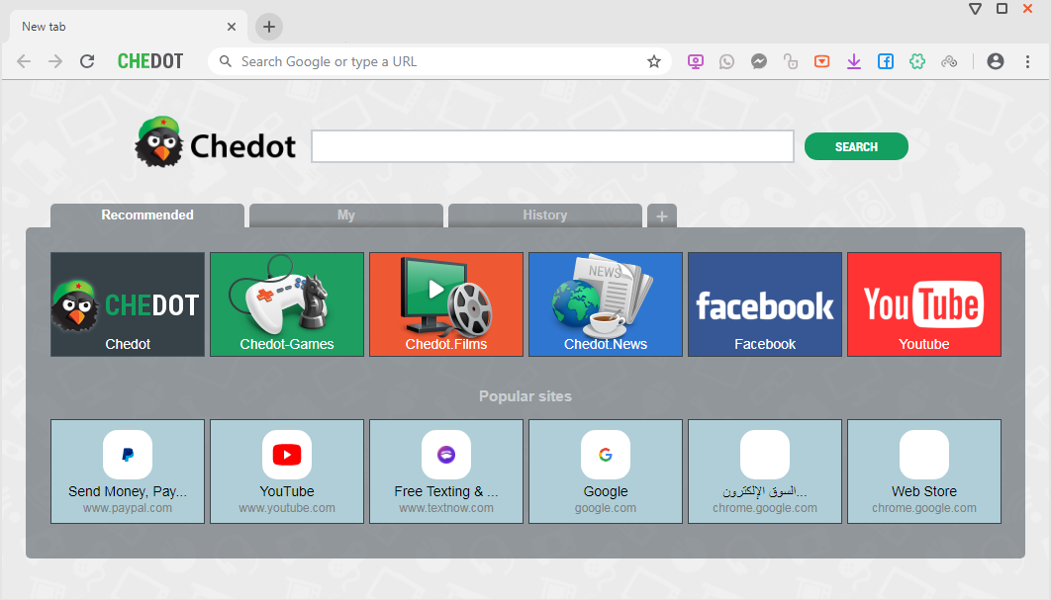This screenshot has width=1051, height=600.
Task: Open the Chedot-Games tile
Action: tap(287, 304)
